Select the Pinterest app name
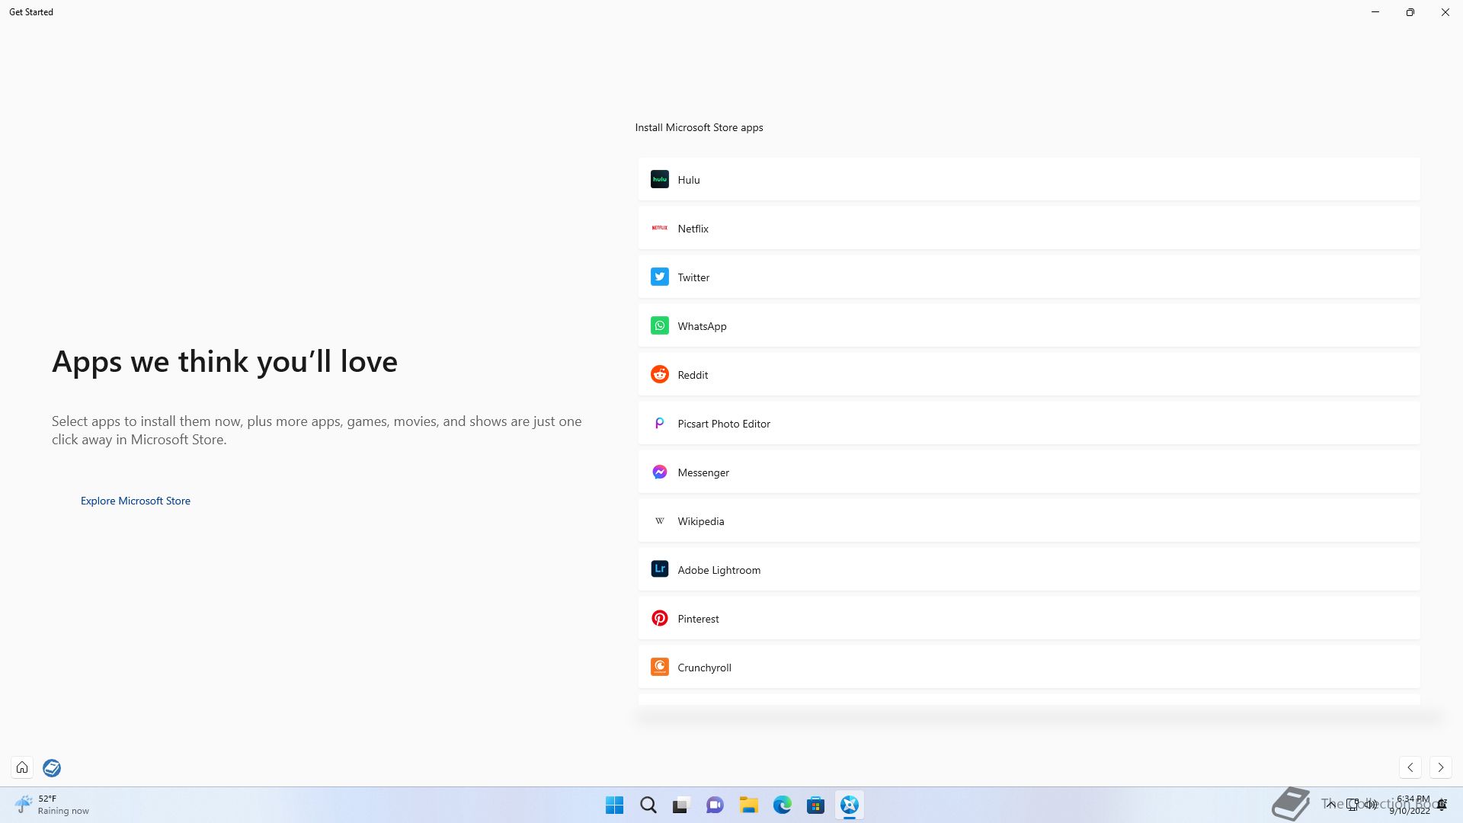 coord(698,619)
